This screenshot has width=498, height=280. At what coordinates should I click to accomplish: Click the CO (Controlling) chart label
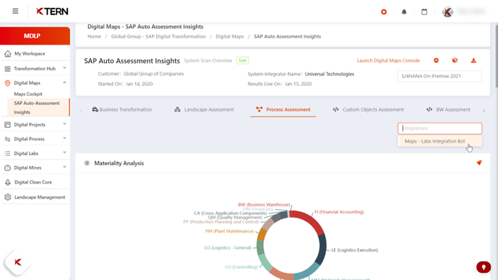(x=241, y=267)
